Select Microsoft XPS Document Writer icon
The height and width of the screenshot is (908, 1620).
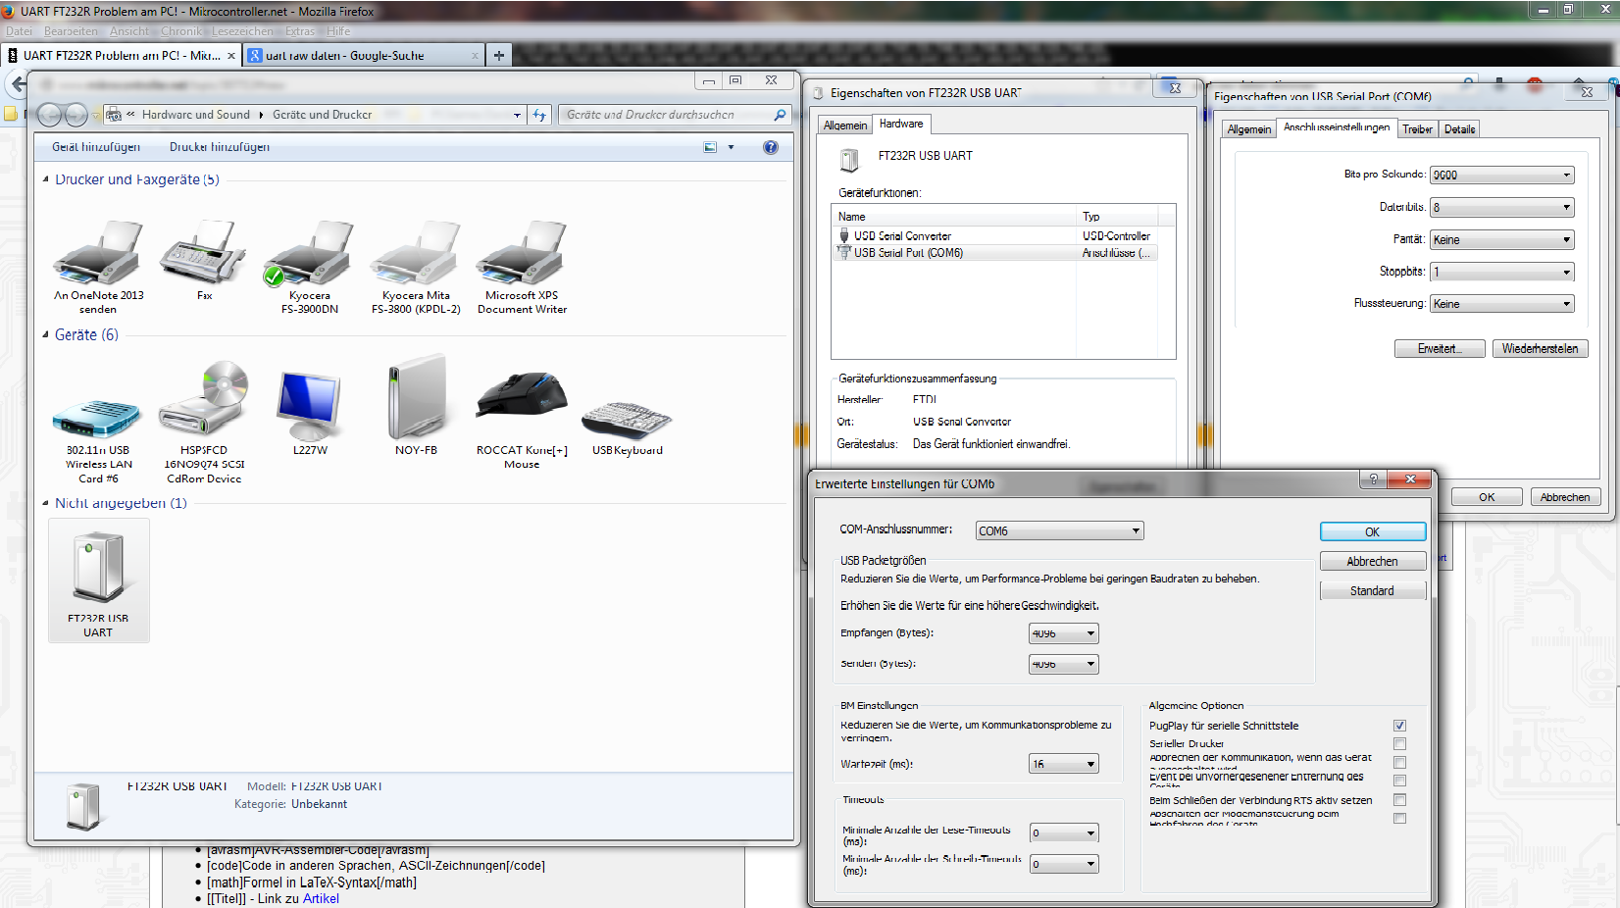tap(522, 266)
